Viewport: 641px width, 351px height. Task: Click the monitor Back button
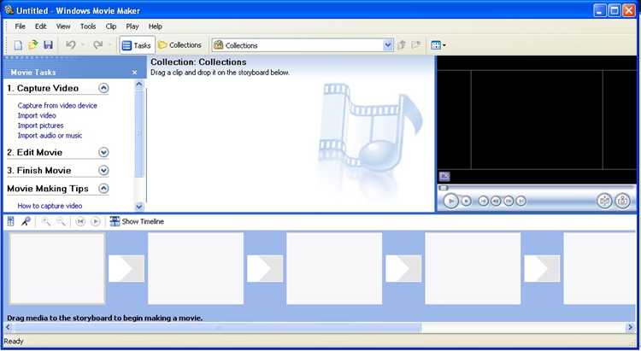(x=483, y=201)
